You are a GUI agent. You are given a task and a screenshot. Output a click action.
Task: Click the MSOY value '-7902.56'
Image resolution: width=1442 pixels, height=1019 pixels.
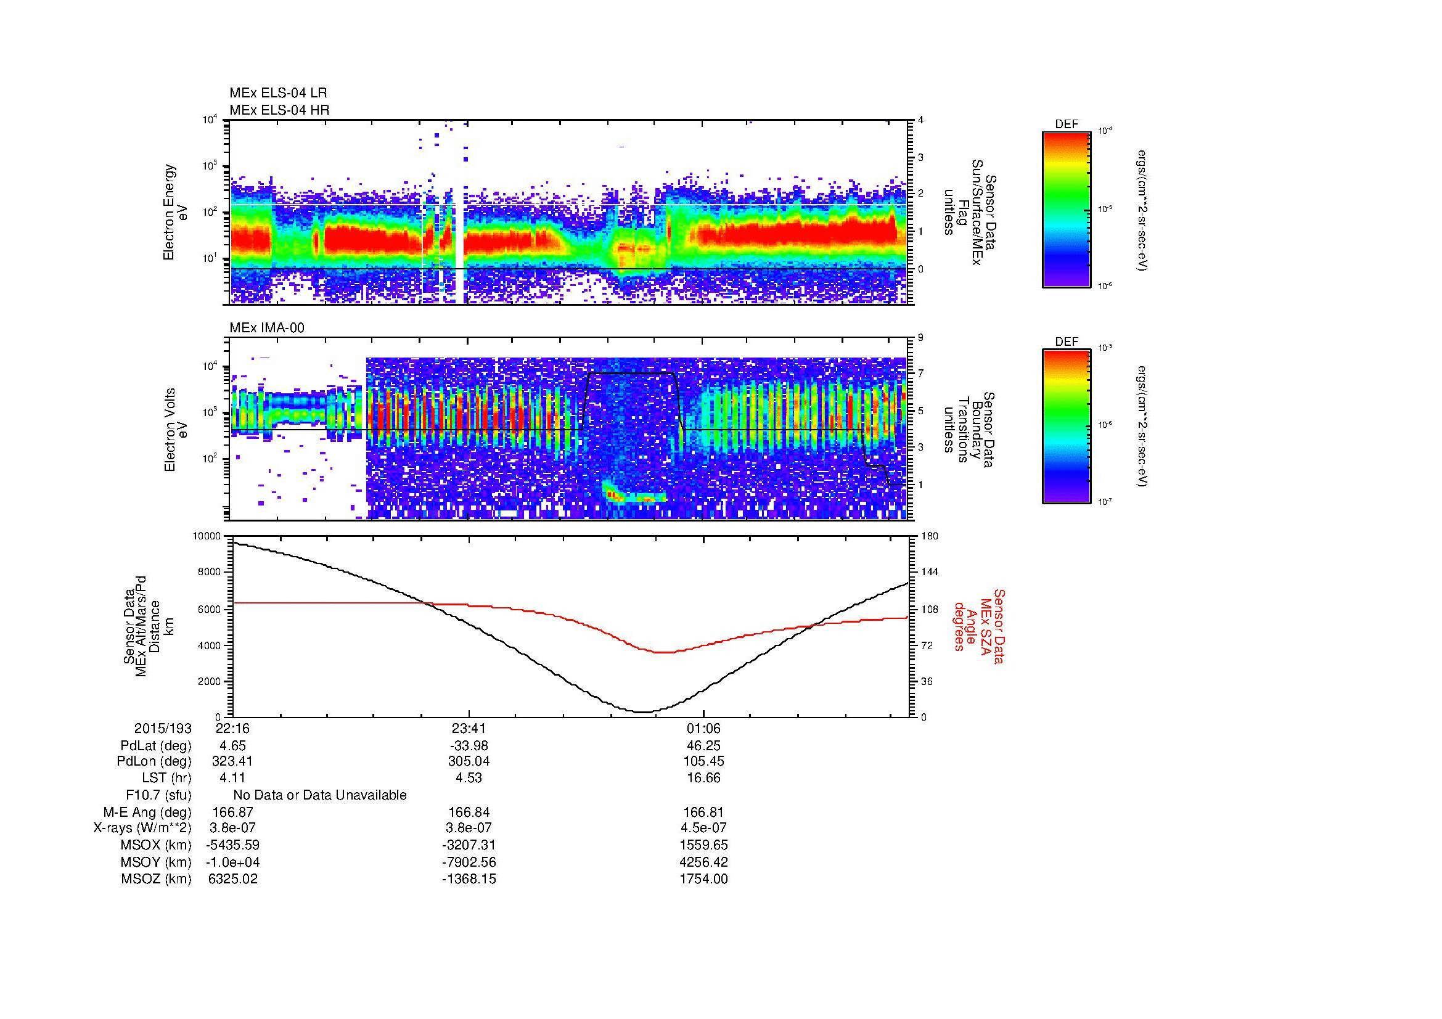(469, 862)
